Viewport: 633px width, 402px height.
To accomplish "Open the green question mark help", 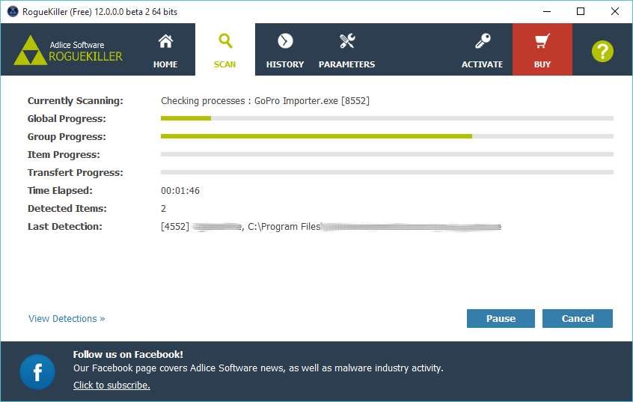I will 602,52.
